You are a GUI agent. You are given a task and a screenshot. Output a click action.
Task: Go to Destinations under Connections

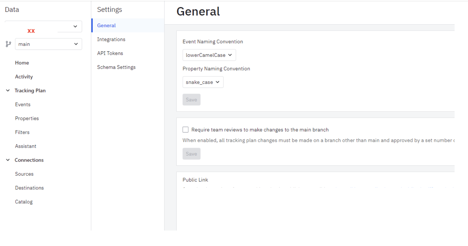point(29,188)
